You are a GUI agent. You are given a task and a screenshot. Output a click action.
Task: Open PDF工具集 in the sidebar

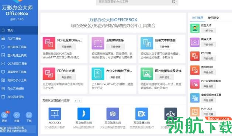[x=19, y=39]
